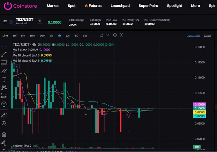Add TEZ/USDT to favorites with star
This screenshot has width=217, height=152.
(40, 21)
